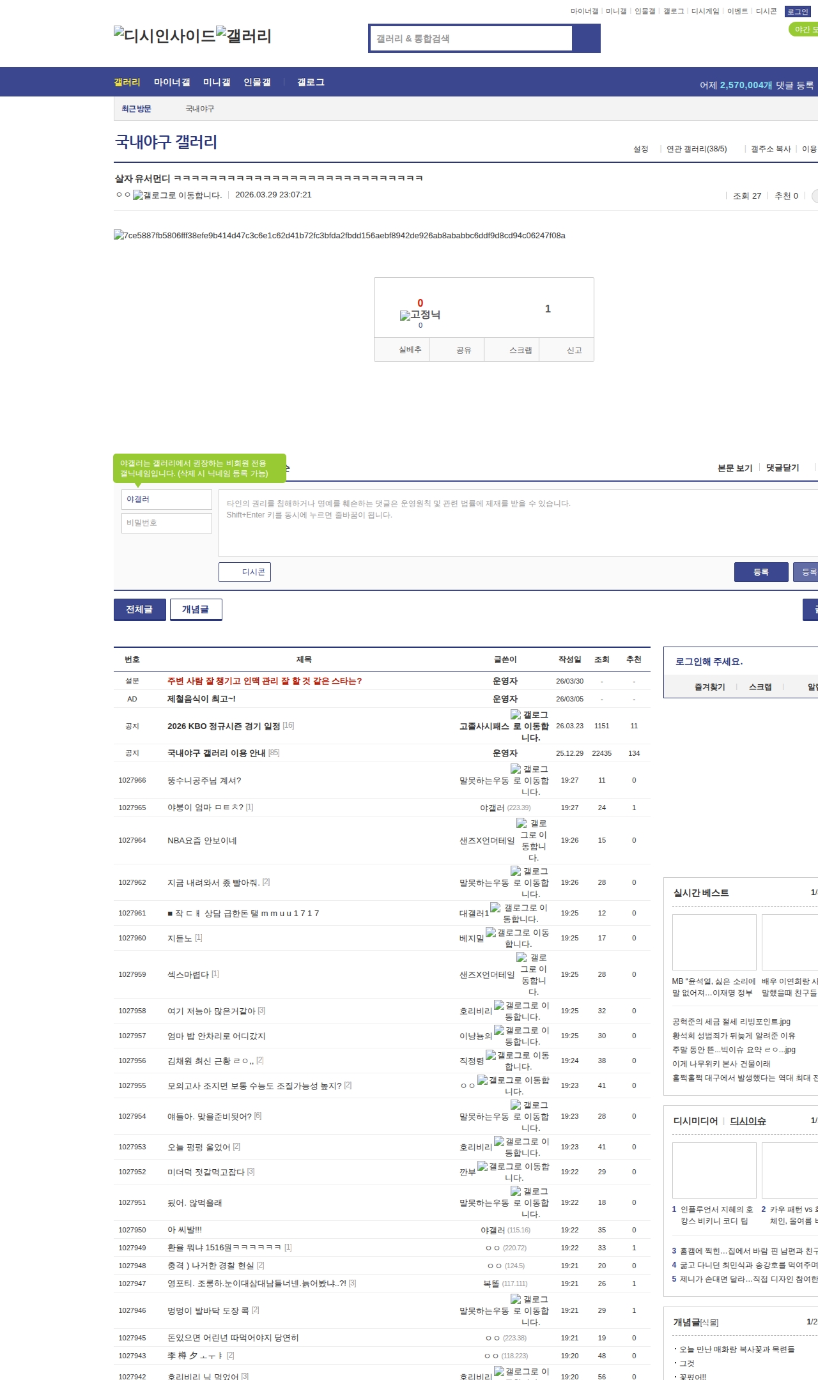Click the 비밀번호 password field
The image size is (818, 1380).
click(x=167, y=523)
